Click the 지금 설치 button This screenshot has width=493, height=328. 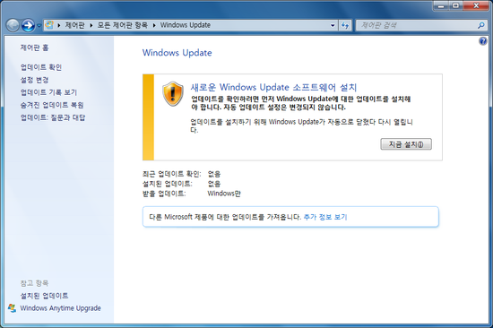pyautogui.click(x=406, y=144)
